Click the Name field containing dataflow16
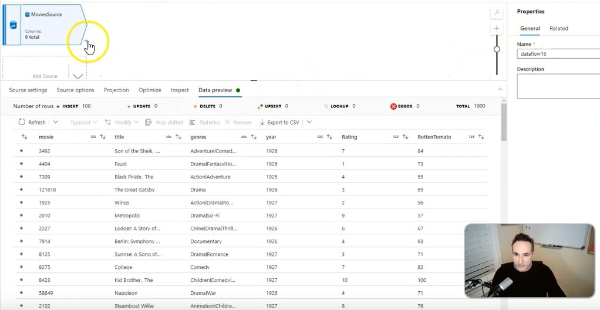 pos(558,54)
